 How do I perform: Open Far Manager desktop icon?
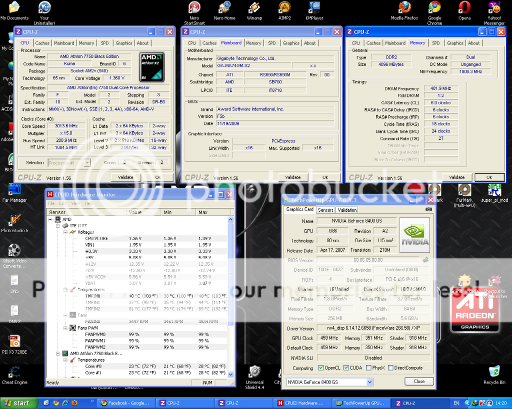(x=14, y=193)
